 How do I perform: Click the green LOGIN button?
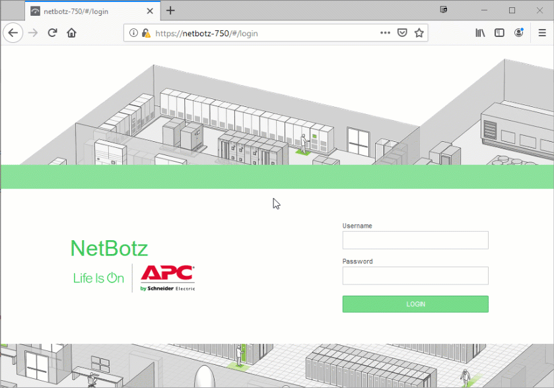pyautogui.click(x=415, y=304)
